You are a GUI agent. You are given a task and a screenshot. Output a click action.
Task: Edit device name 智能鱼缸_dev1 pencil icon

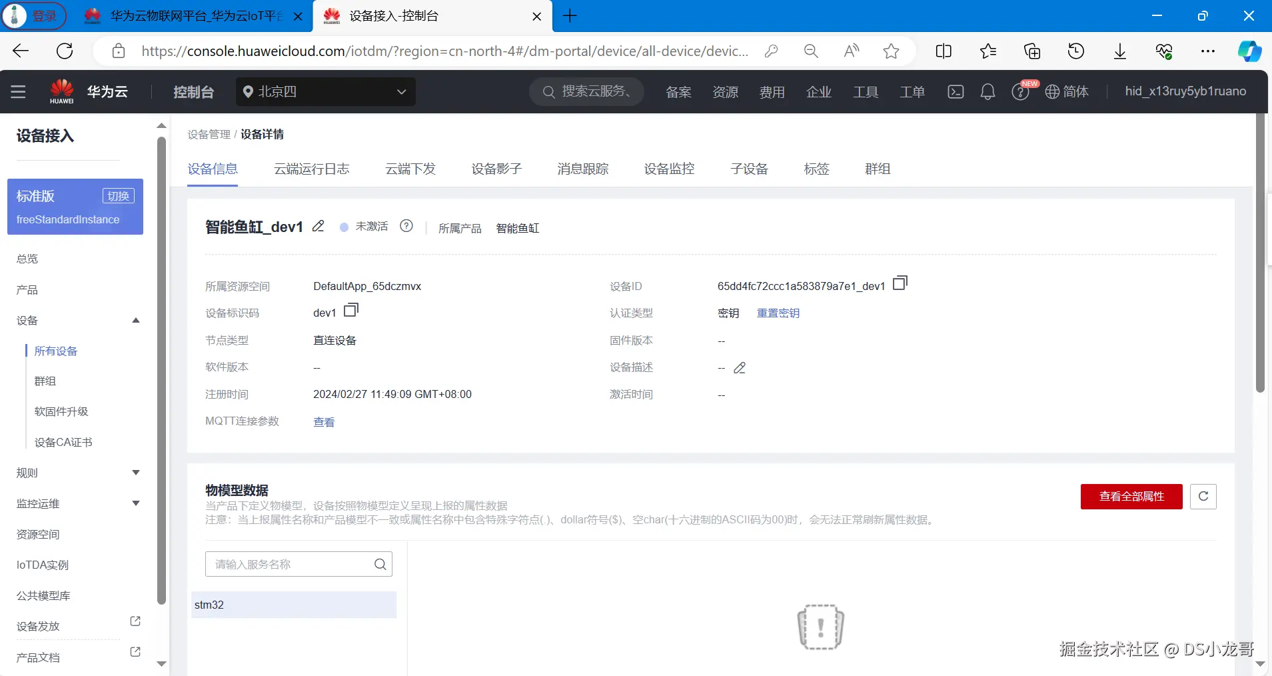(x=318, y=226)
